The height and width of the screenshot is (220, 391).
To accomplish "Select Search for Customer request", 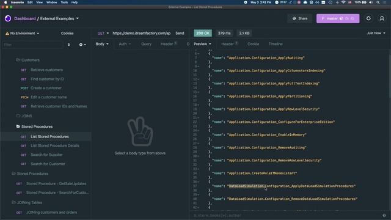I will point(48,164).
